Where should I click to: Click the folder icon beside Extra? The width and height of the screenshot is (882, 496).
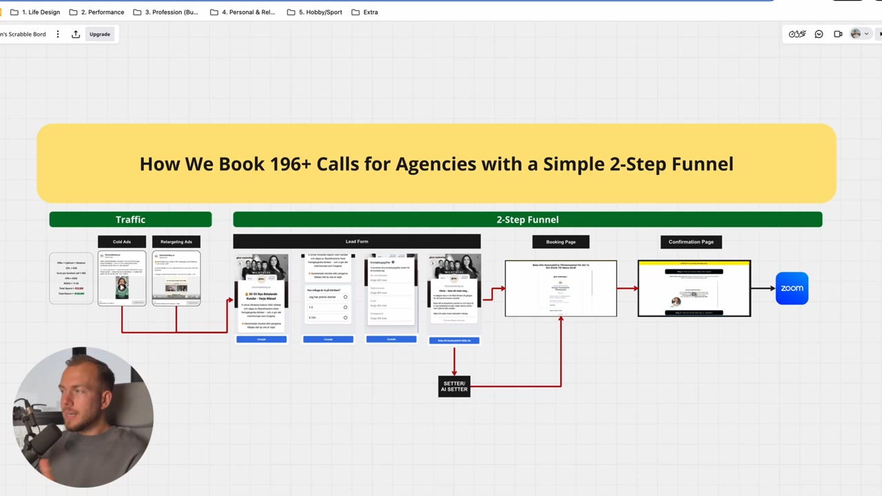pos(356,12)
